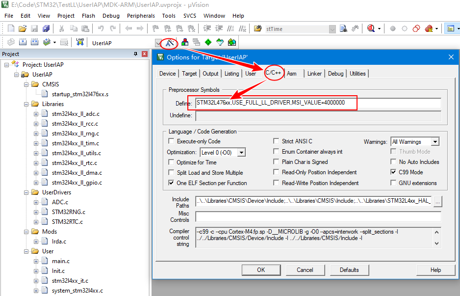Select STM32RTC.c in the project tree

point(67,222)
